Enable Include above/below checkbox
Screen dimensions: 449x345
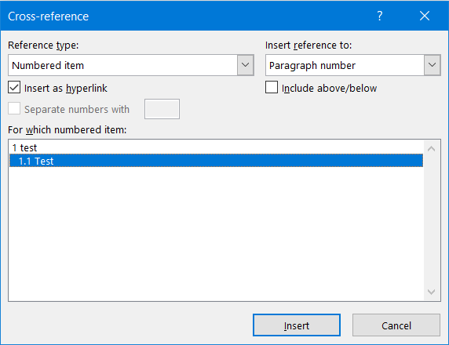(x=272, y=88)
